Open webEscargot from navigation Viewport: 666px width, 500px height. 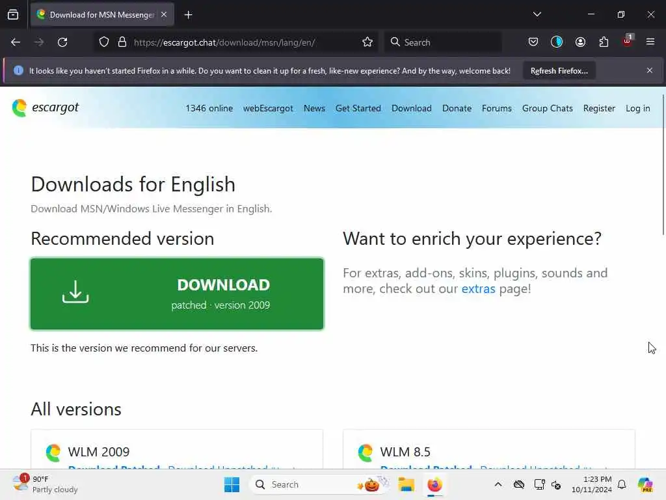pos(268,109)
